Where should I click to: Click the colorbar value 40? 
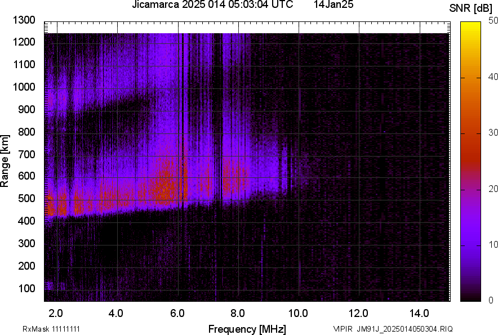pos(493,77)
